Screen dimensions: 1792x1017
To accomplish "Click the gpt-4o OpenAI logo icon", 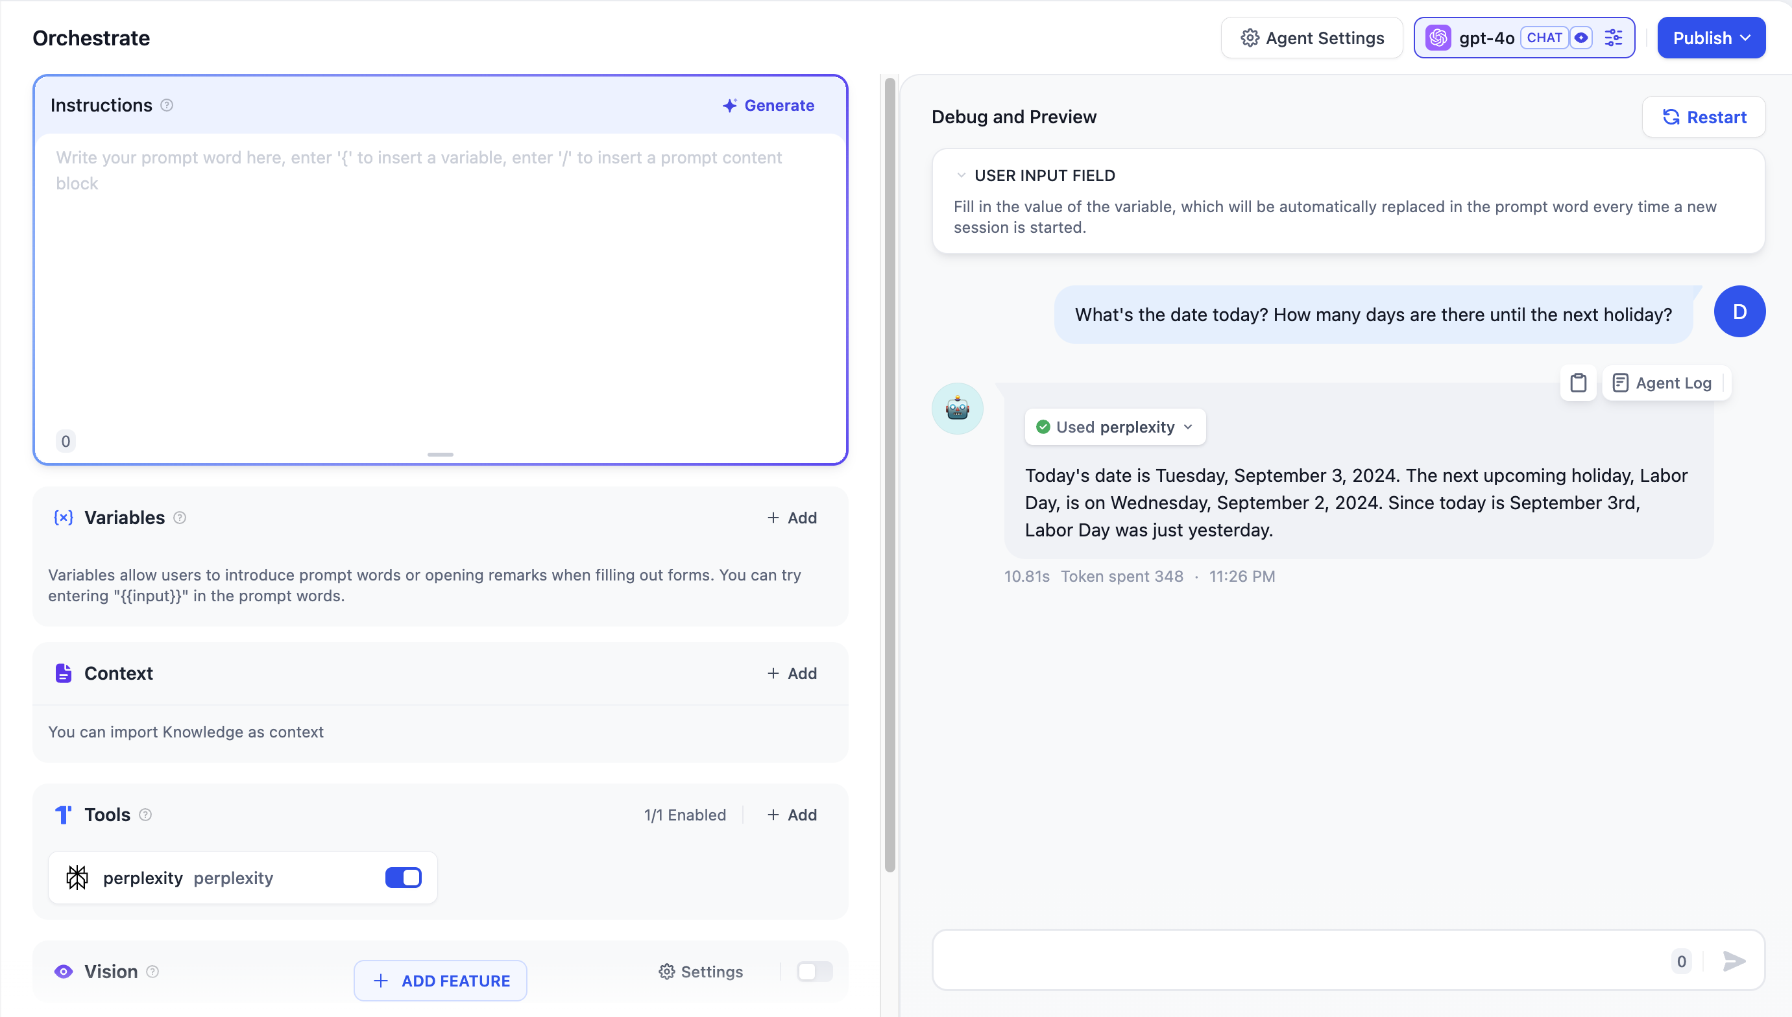I will pyautogui.click(x=1438, y=38).
